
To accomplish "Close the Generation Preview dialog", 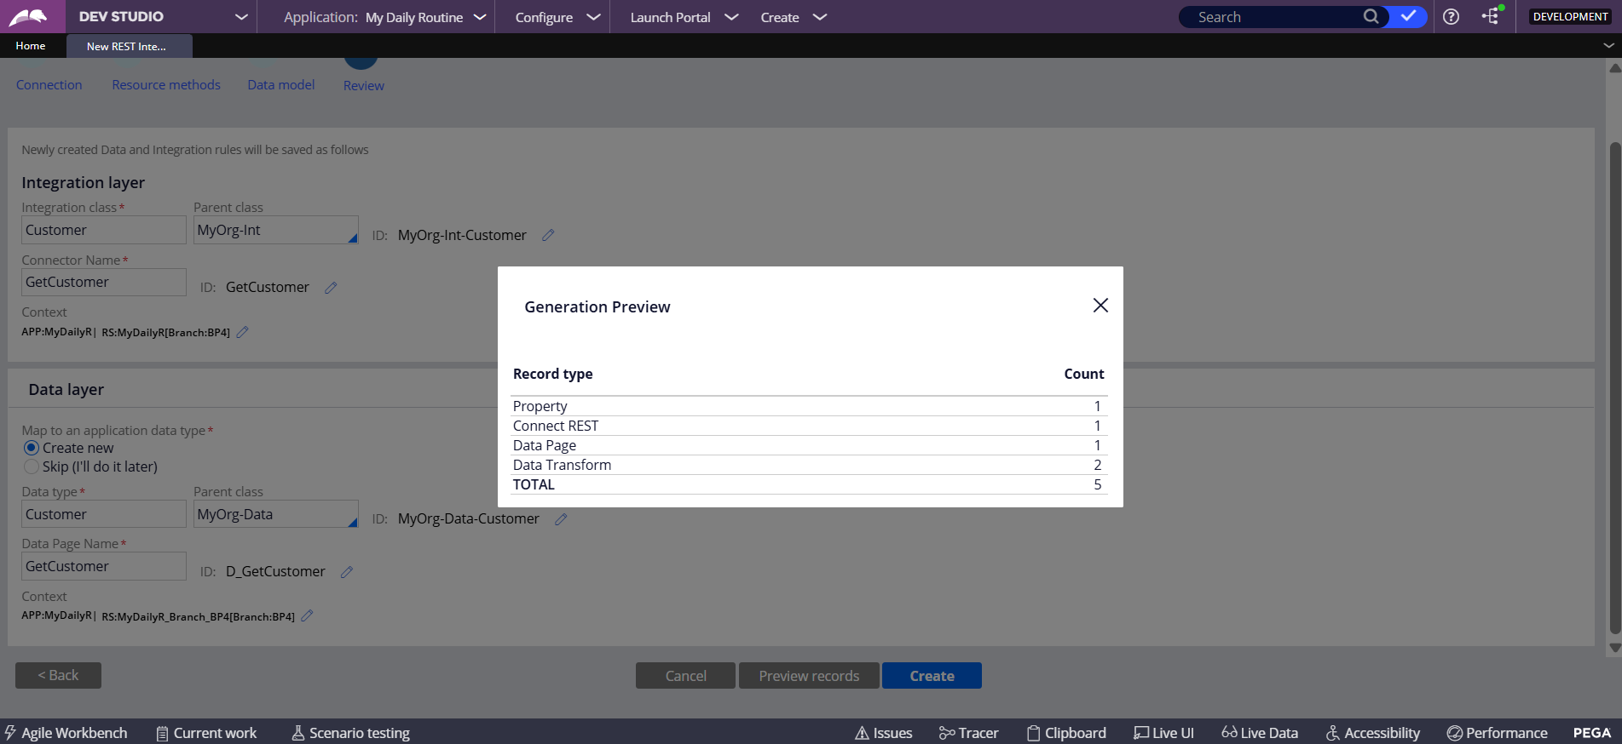I will [1100, 306].
